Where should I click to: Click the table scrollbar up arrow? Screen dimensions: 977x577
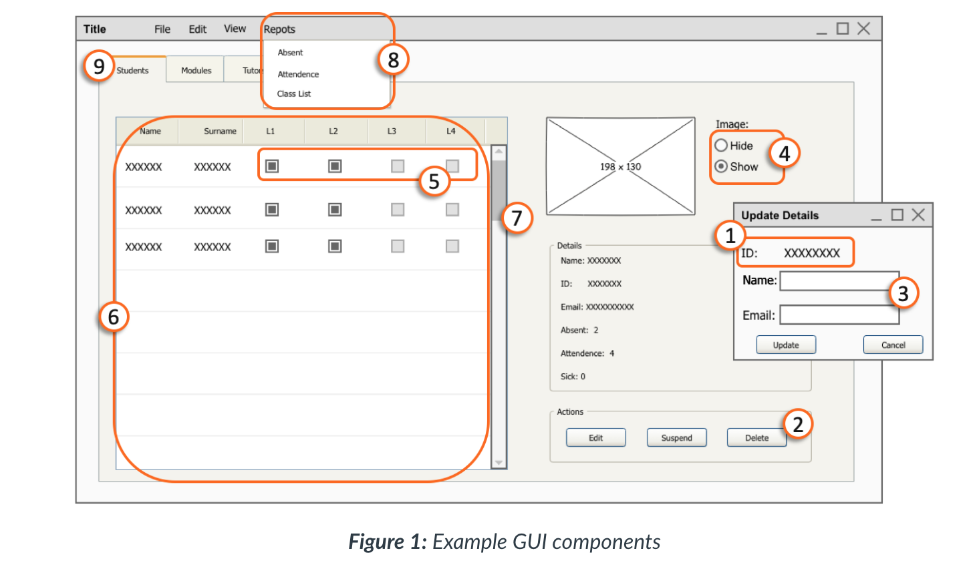(x=499, y=152)
